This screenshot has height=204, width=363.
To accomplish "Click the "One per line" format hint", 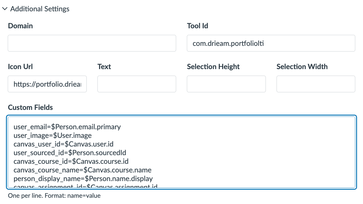I will coord(54,196).
